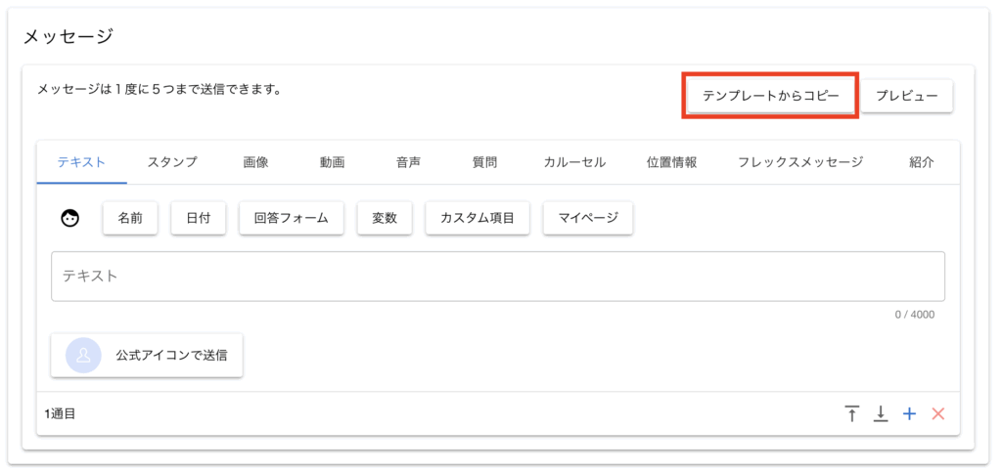Focus the テキスト message input field

click(x=497, y=277)
